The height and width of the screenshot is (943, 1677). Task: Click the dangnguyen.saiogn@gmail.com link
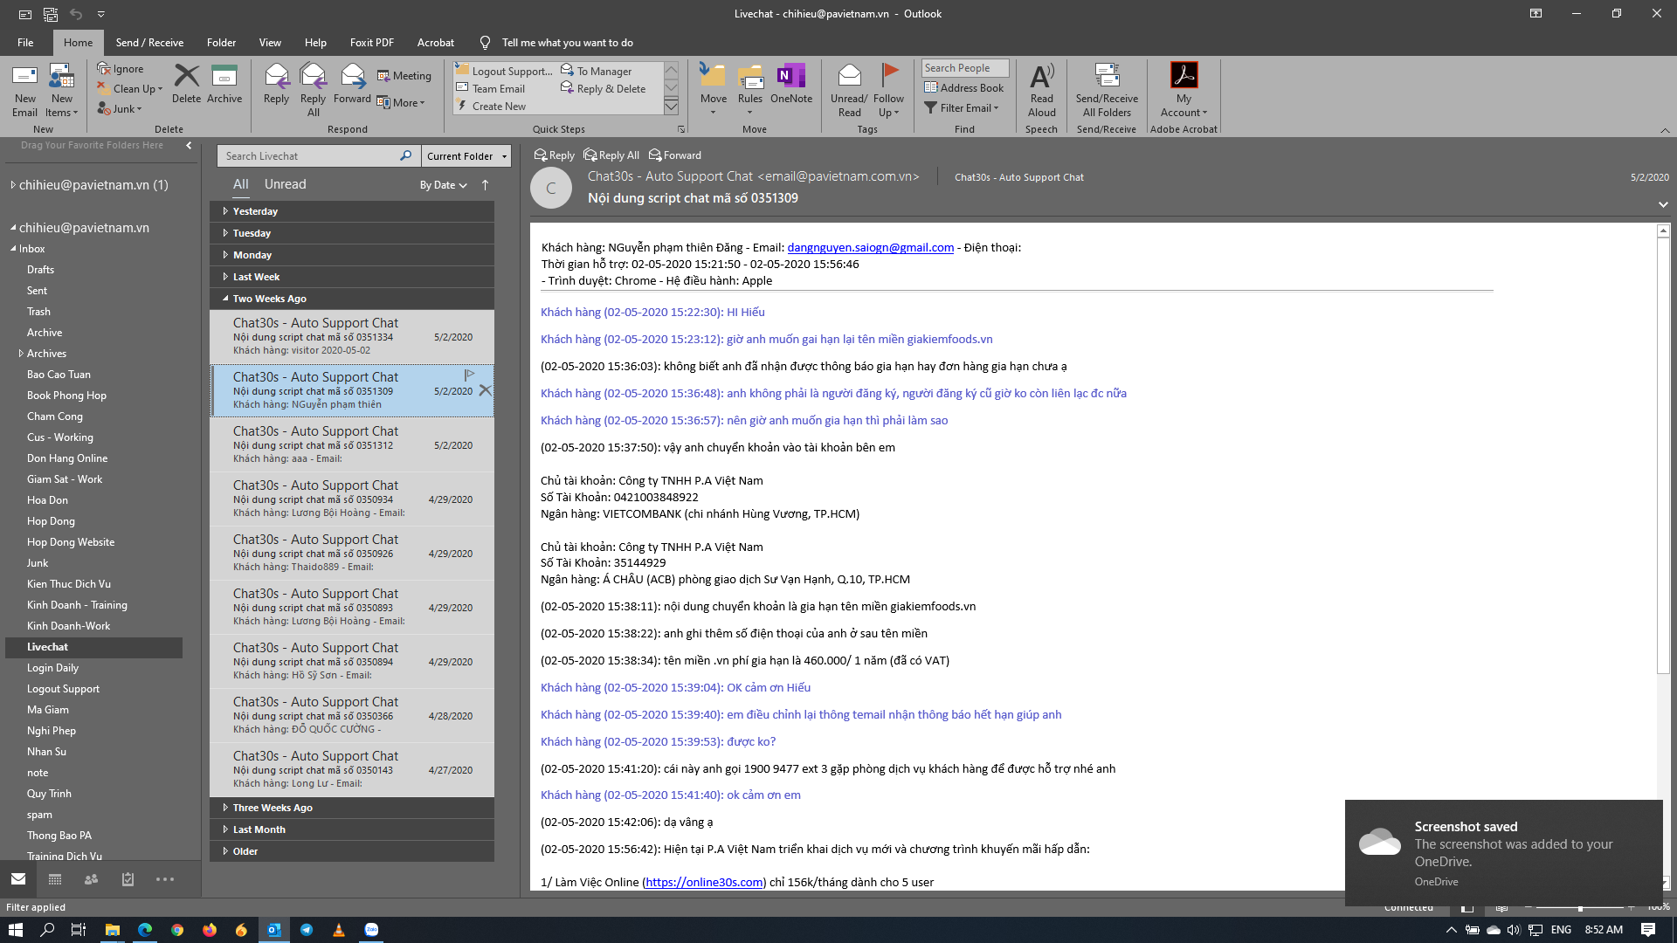click(870, 248)
